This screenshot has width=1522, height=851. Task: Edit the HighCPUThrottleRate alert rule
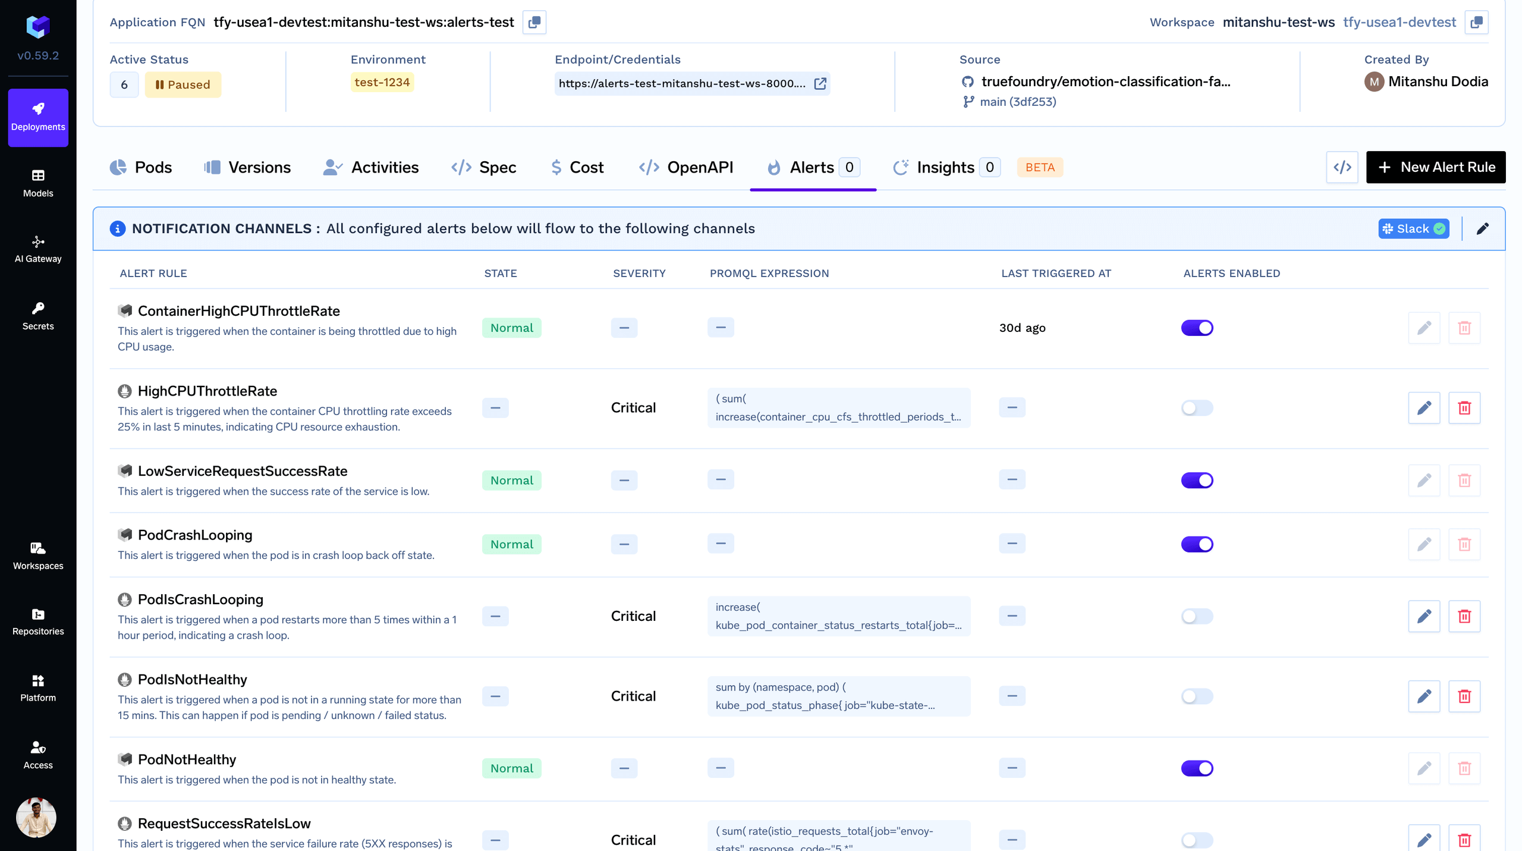tap(1424, 408)
